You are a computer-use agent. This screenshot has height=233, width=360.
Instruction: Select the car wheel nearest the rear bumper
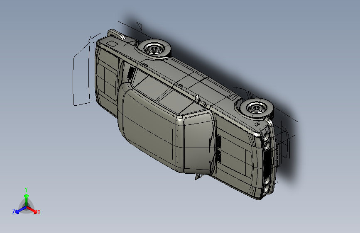click(x=155, y=49)
